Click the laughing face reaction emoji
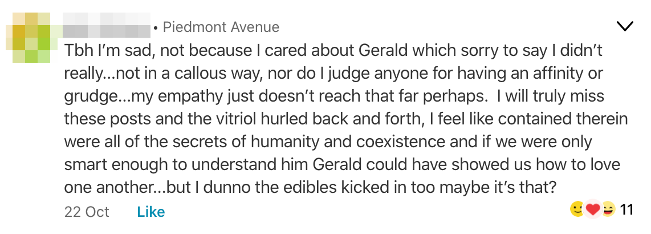The image size is (651, 234). coord(608,209)
